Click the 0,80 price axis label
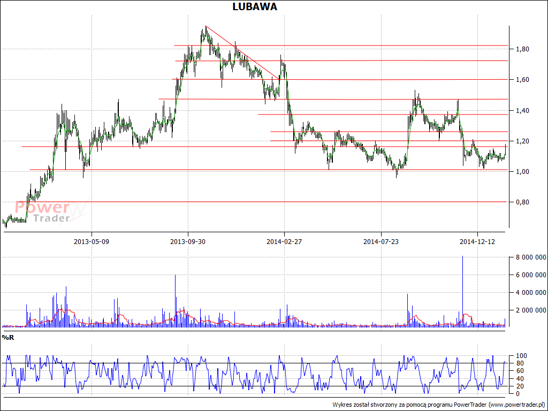 click(x=522, y=202)
